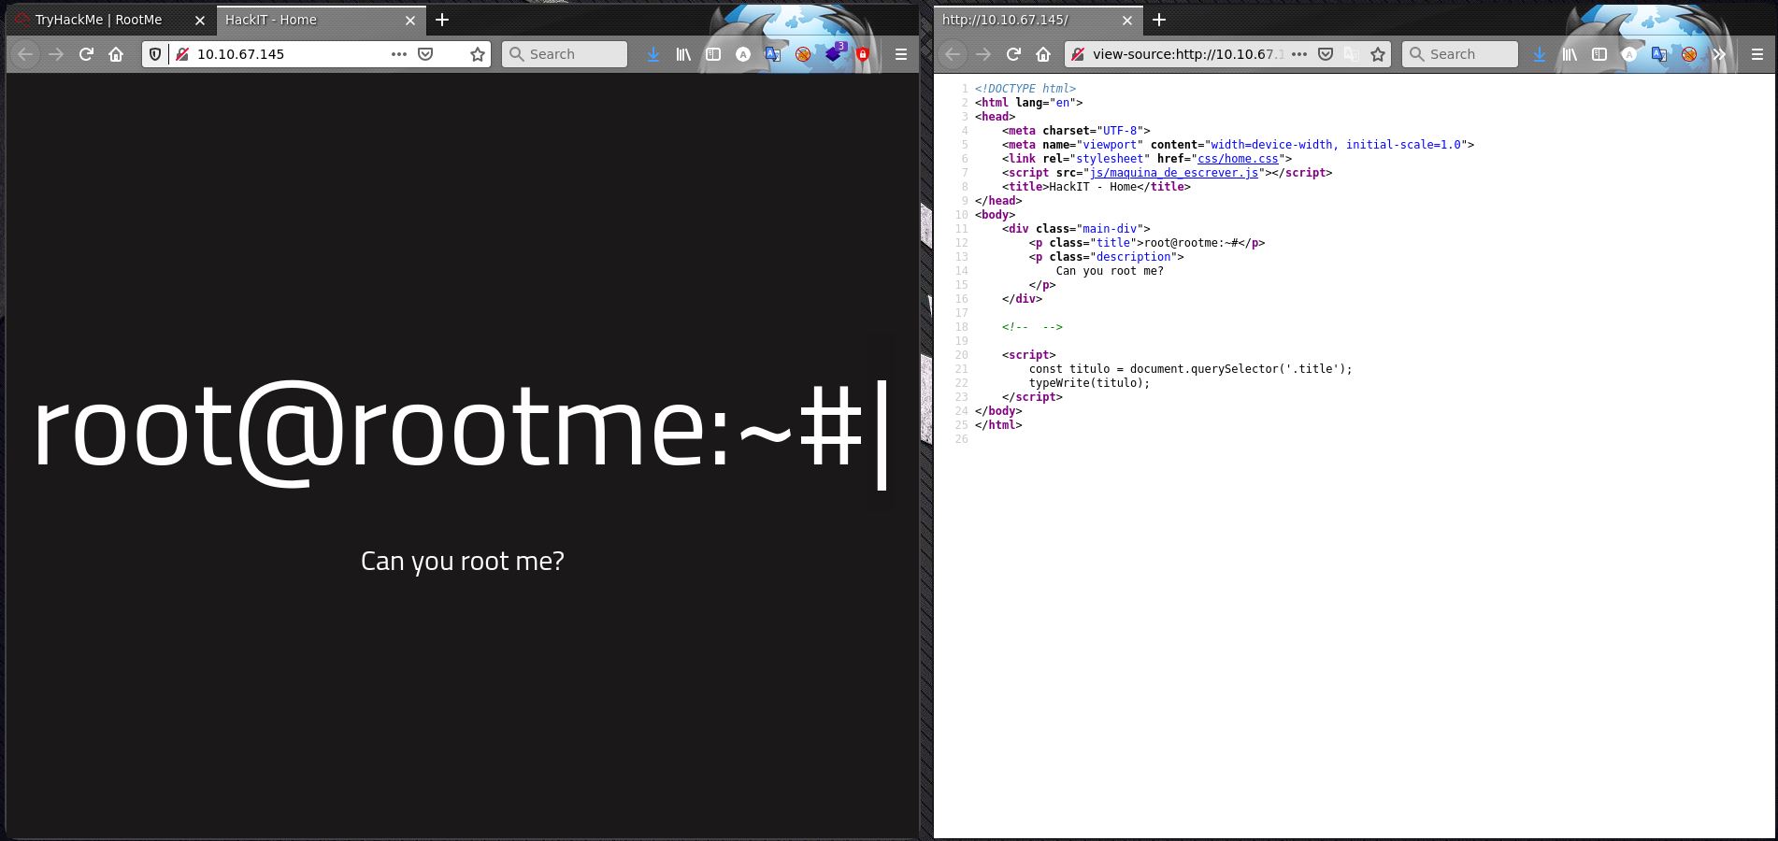Screen dimensions: 1778x841
Task: Click the orange blocked-circle extension in left window
Action: 803,54
